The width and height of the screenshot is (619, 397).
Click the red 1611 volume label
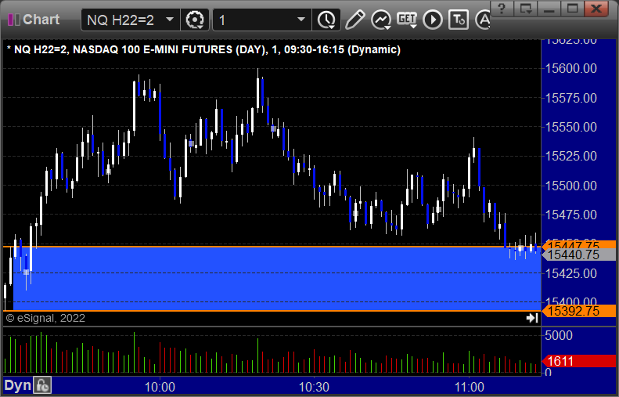(579, 361)
